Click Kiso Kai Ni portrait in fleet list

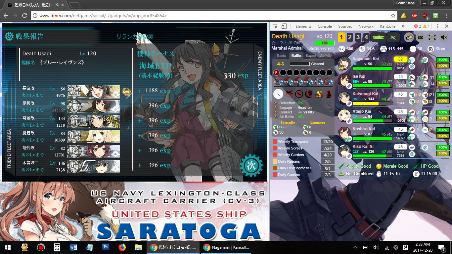click(344, 151)
